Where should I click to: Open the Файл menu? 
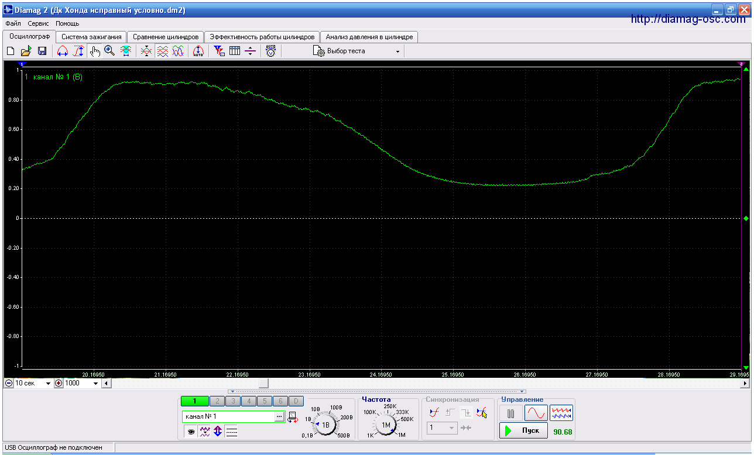13,23
